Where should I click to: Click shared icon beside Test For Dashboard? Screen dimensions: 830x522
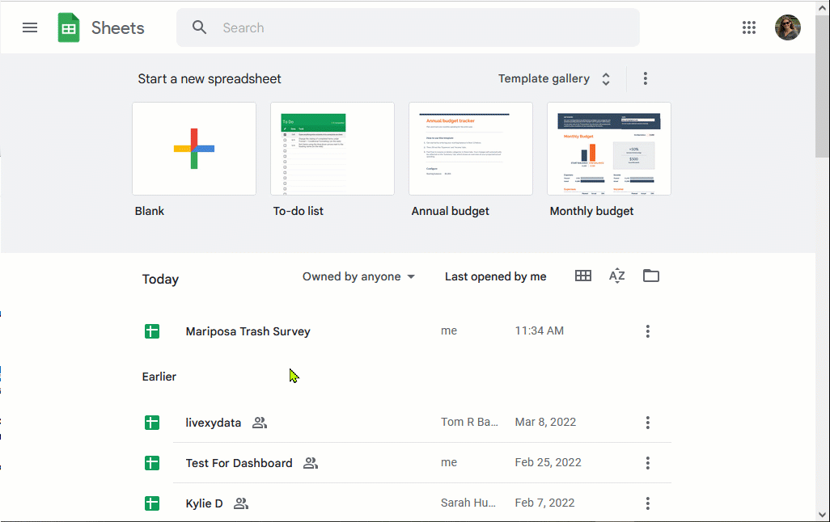[310, 463]
